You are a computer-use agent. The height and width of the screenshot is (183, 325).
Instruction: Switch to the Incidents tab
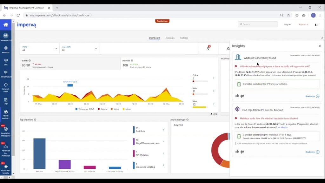point(170,37)
